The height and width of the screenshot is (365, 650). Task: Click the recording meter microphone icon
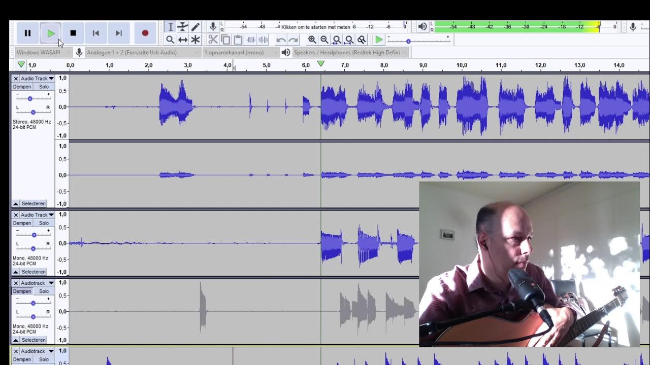(x=213, y=26)
